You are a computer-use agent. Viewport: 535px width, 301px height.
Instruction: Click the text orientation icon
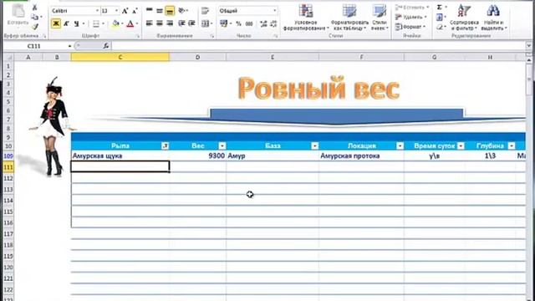[181, 11]
